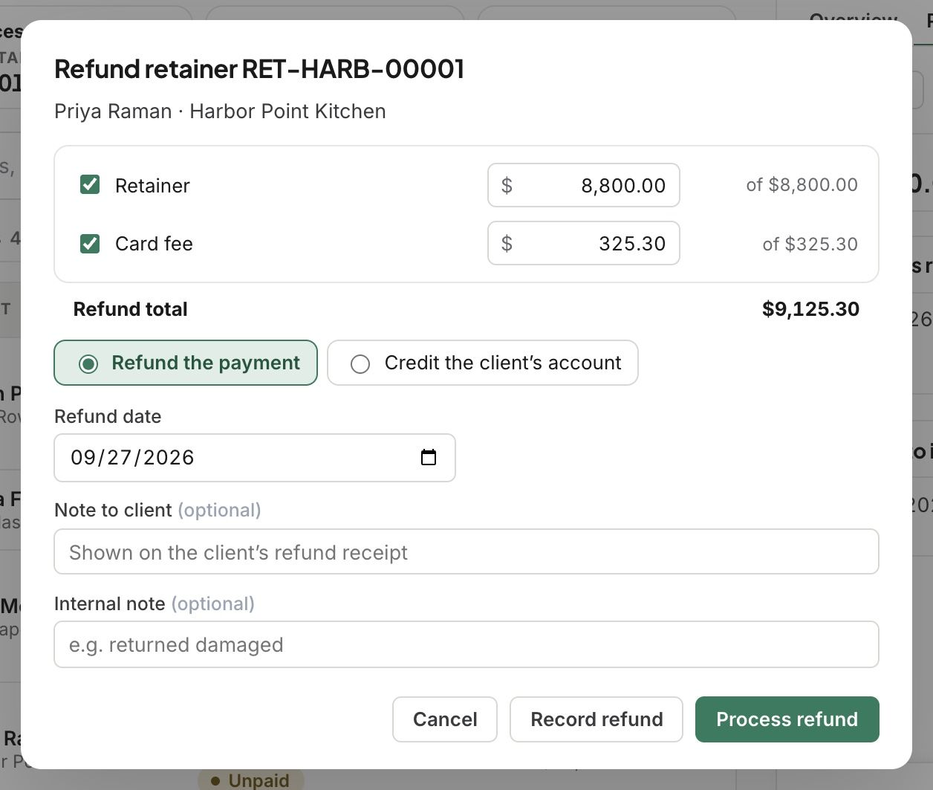
Task: Cancel the refund dialog
Action: coord(445,719)
